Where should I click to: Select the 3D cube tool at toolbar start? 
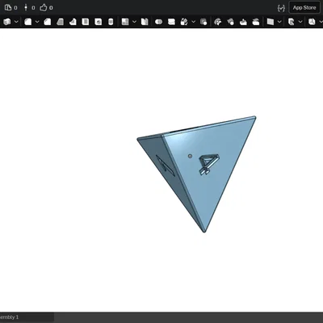pyautogui.click(x=7, y=22)
